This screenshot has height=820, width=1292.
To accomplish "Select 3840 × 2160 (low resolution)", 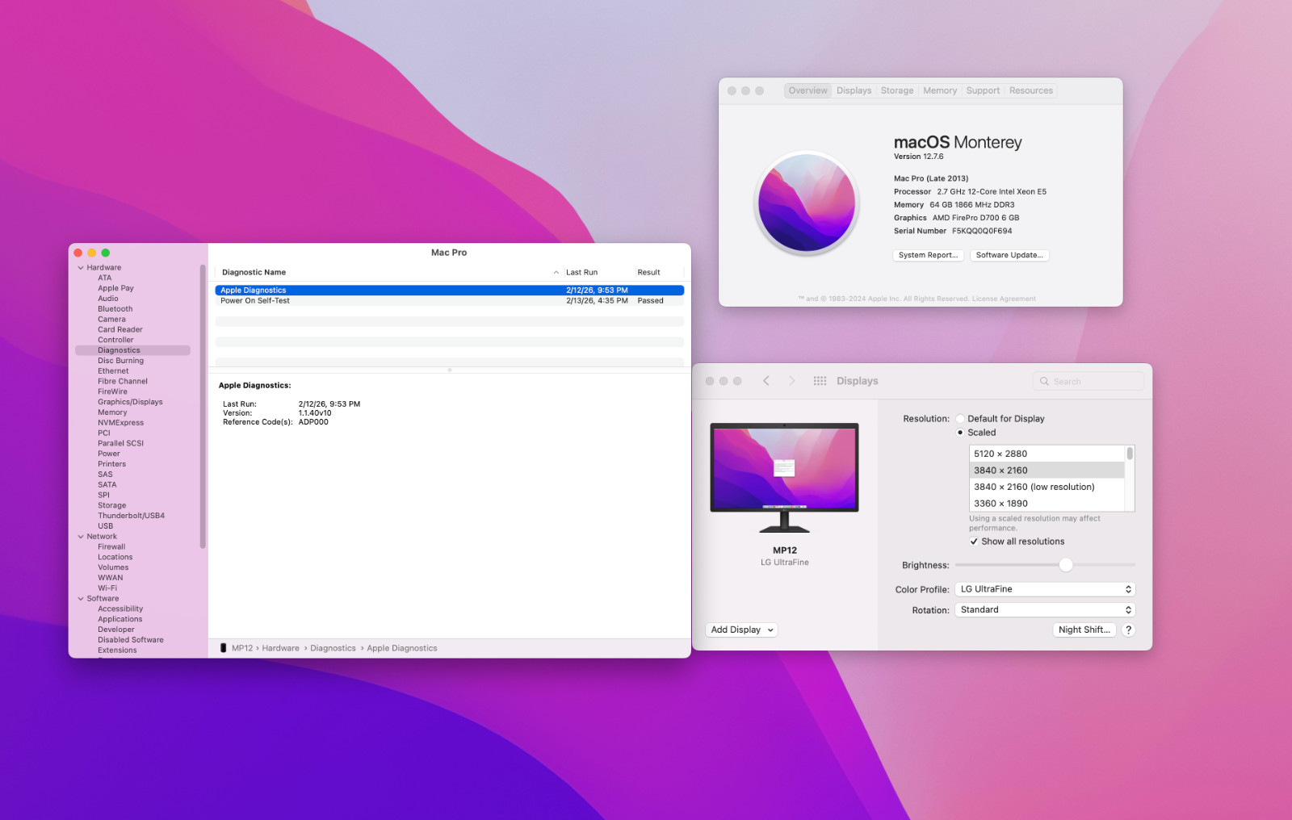I will 1047,487.
